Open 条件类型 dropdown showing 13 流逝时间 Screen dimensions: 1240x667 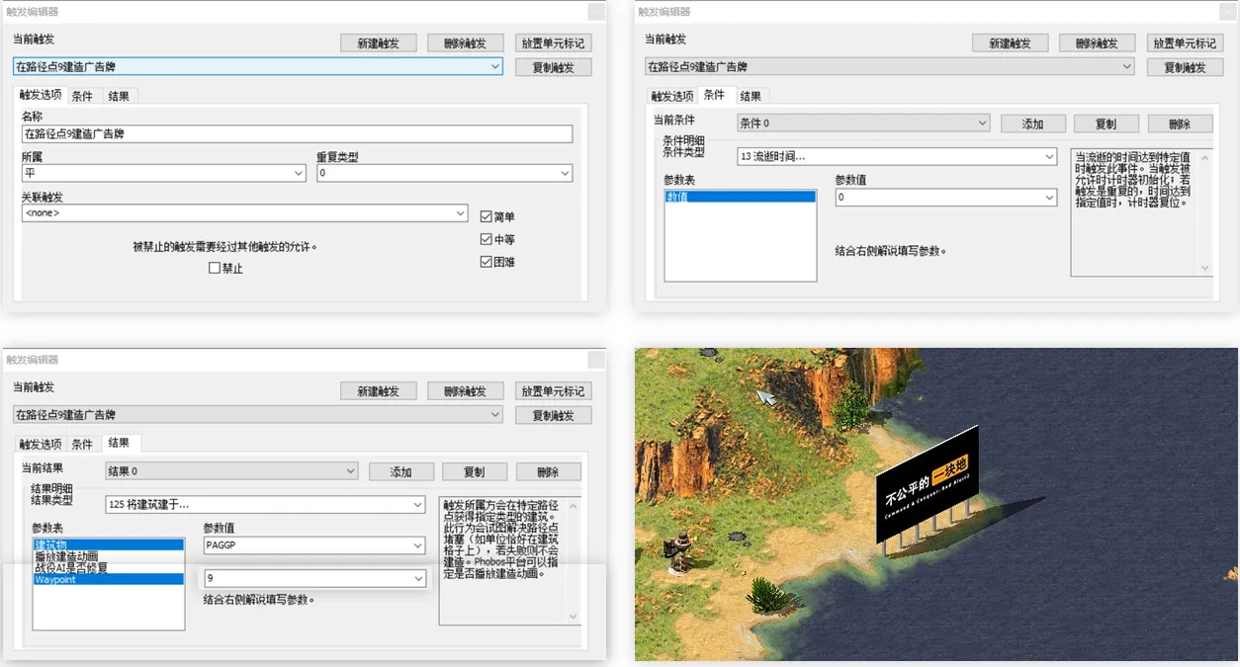click(x=897, y=156)
